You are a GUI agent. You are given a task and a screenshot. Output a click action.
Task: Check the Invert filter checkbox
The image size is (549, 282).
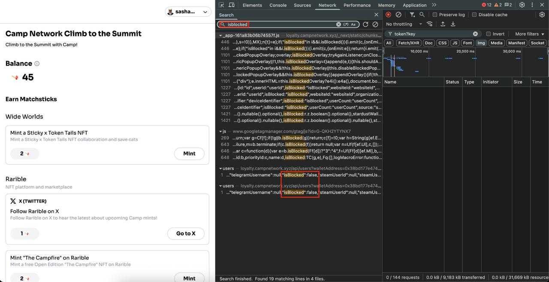[x=488, y=34]
